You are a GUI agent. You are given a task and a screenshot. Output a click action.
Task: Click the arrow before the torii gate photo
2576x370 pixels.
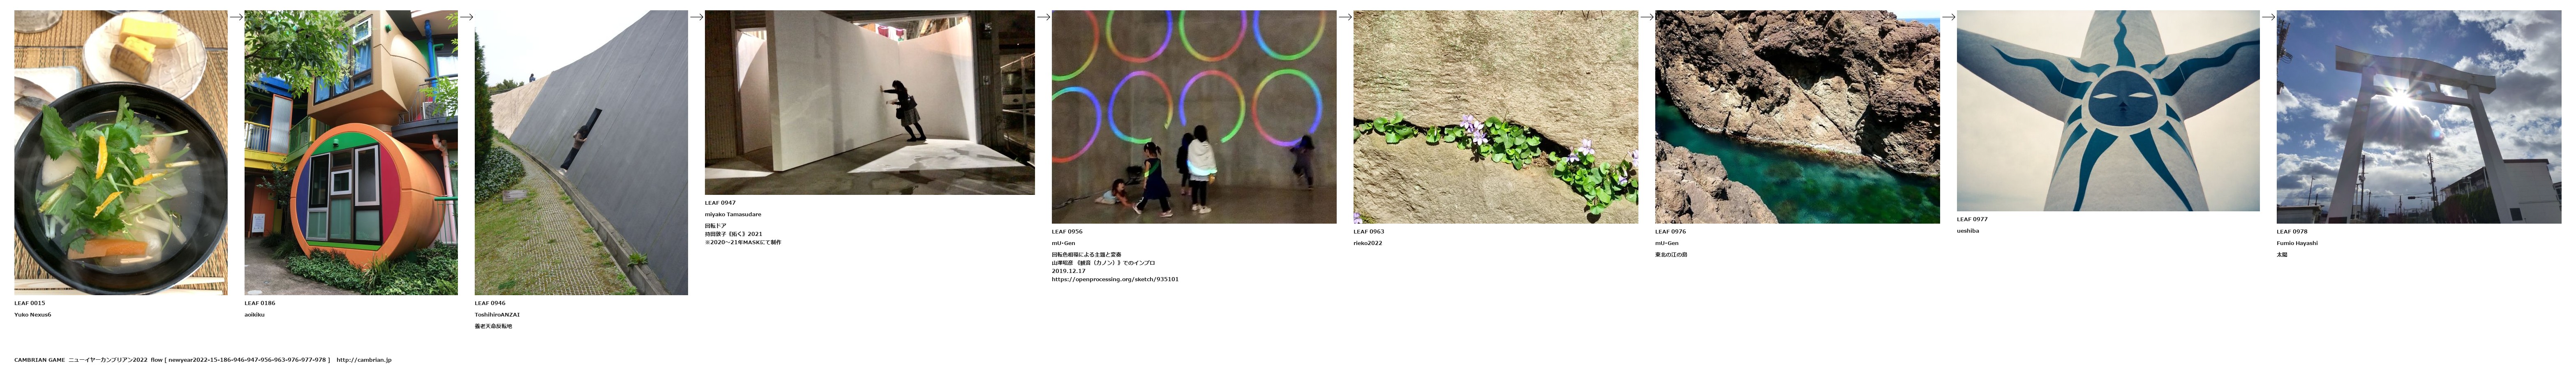coord(2268,16)
